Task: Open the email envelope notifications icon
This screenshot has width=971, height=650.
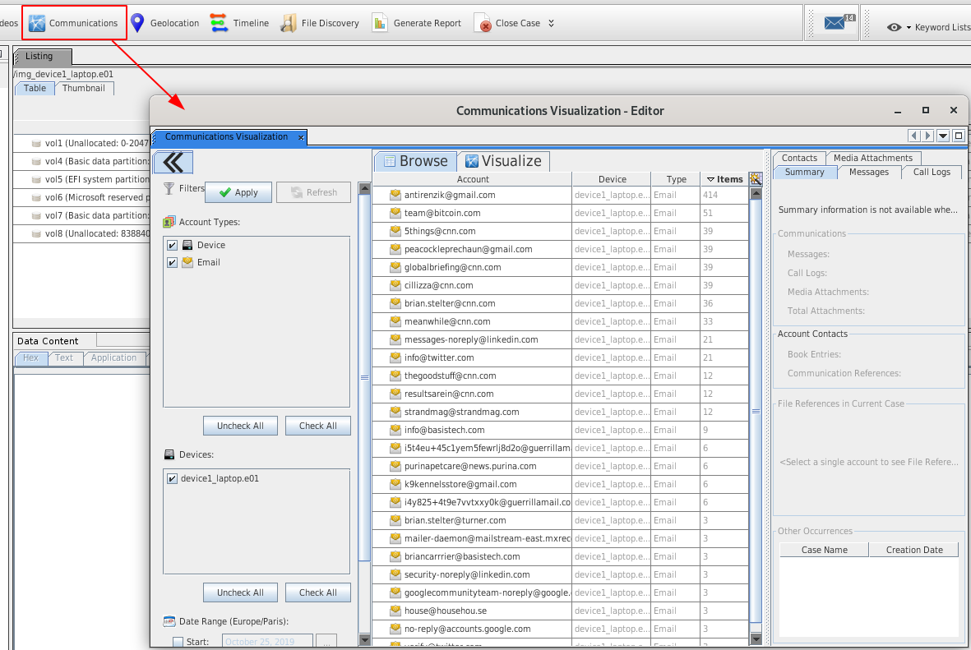Action: point(835,23)
